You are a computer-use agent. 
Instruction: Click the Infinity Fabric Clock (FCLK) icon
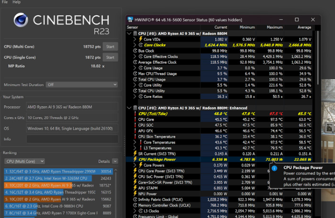coord(135,199)
